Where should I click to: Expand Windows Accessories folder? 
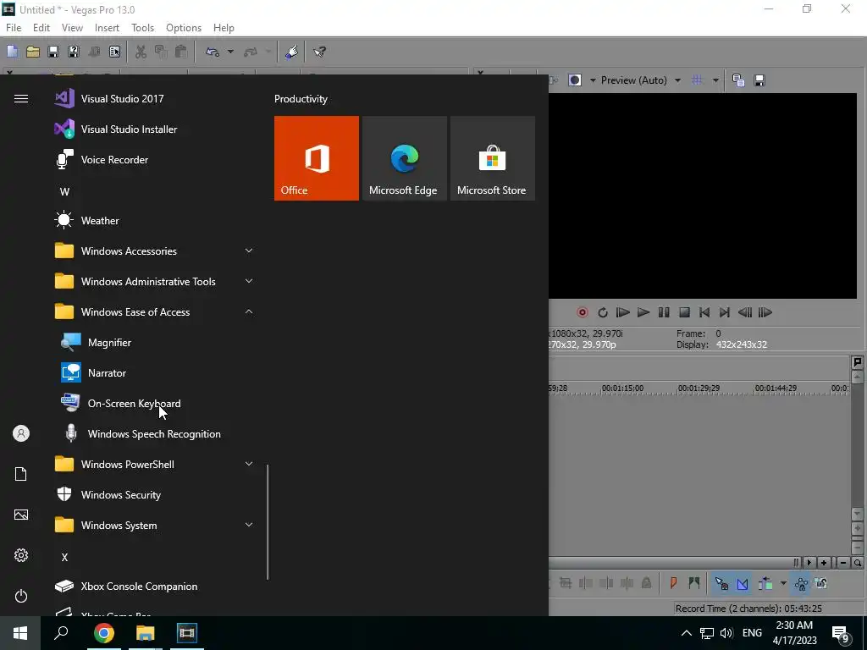155,251
